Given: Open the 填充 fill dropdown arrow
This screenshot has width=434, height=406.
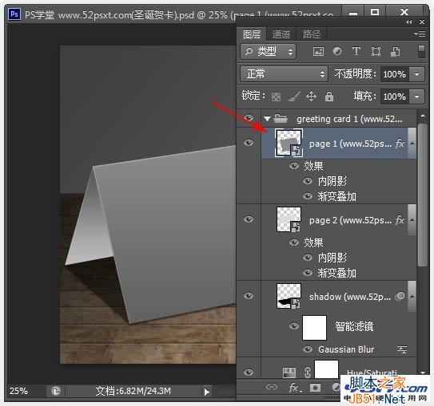Looking at the screenshot, I should [416, 97].
